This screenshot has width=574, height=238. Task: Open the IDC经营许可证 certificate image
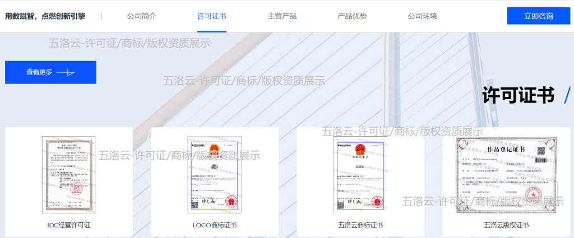[69, 174]
